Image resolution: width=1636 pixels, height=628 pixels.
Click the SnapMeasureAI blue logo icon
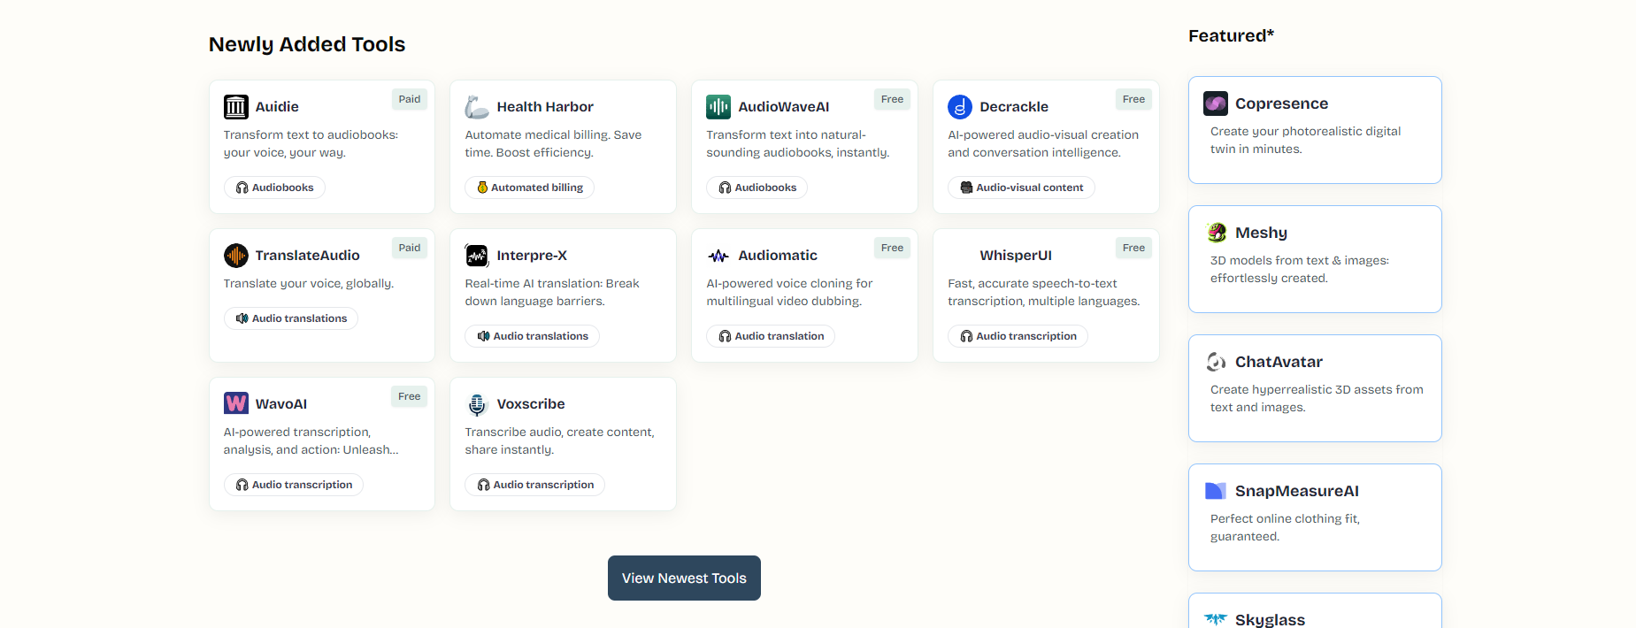coord(1216,491)
